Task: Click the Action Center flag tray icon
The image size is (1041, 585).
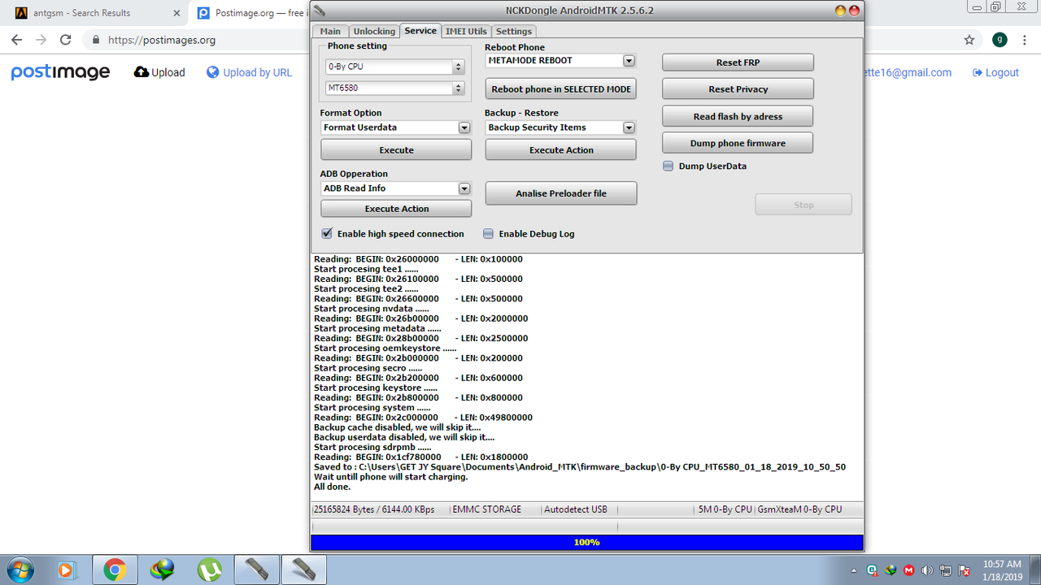Action: click(965, 570)
